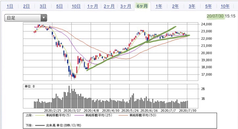Click the 単純移動平均(50) orange legend entry
Image resolution: width=238 pixels, height=129 pixels.
137,115
